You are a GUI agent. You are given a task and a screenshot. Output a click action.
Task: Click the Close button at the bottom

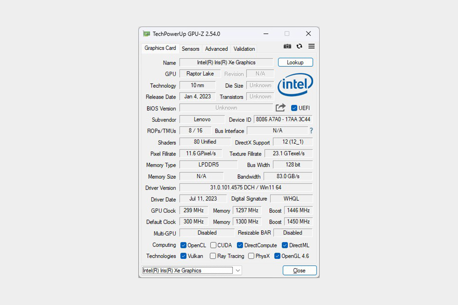300,271
